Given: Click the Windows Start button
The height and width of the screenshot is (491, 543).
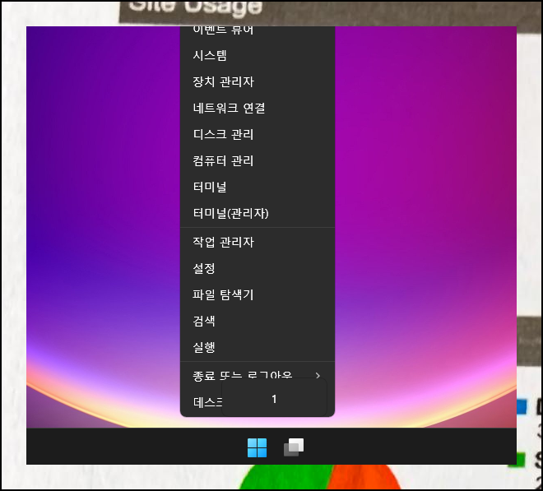Looking at the screenshot, I should point(257,447).
